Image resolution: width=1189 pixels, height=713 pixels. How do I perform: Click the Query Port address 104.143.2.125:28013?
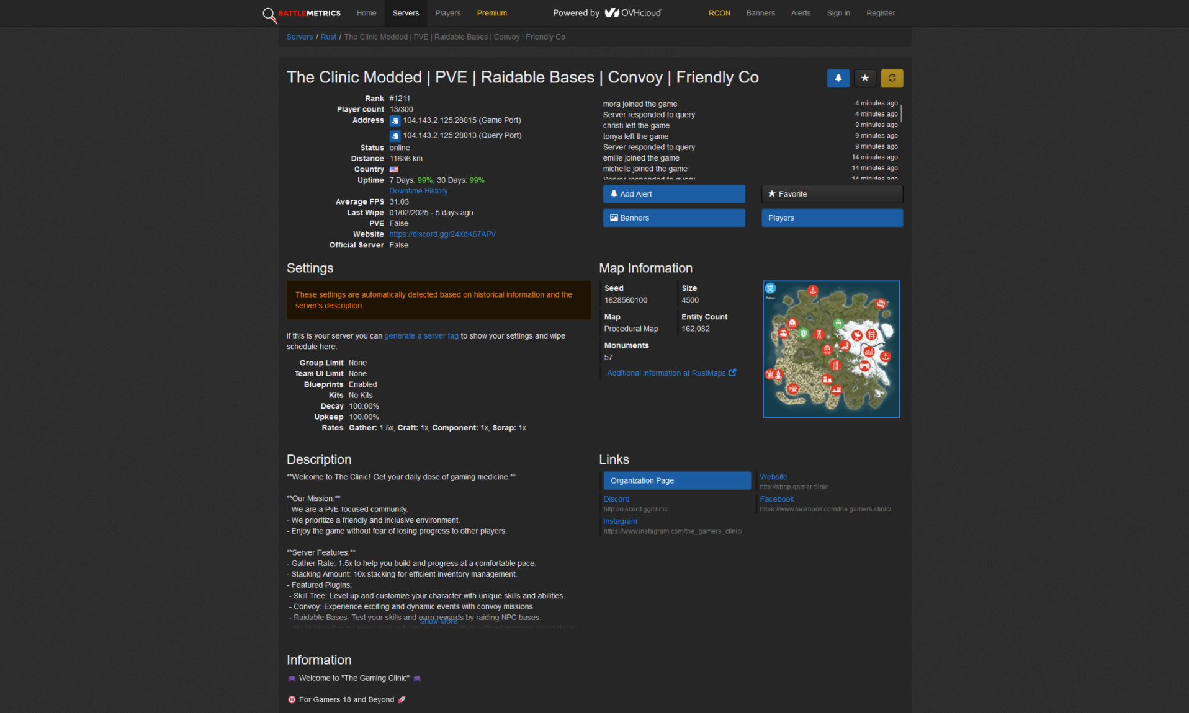click(x=462, y=135)
